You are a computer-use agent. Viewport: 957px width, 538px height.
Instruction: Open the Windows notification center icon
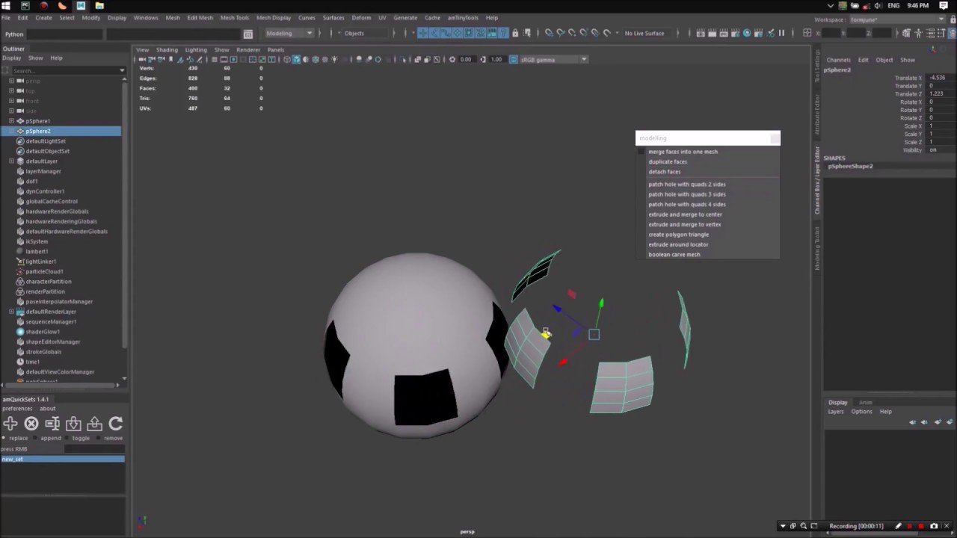click(944, 5)
